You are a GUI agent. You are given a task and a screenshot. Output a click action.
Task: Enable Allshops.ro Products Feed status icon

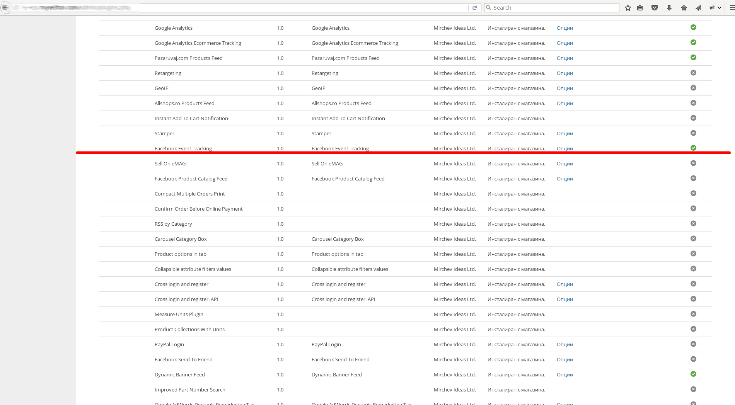click(x=693, y=103)
